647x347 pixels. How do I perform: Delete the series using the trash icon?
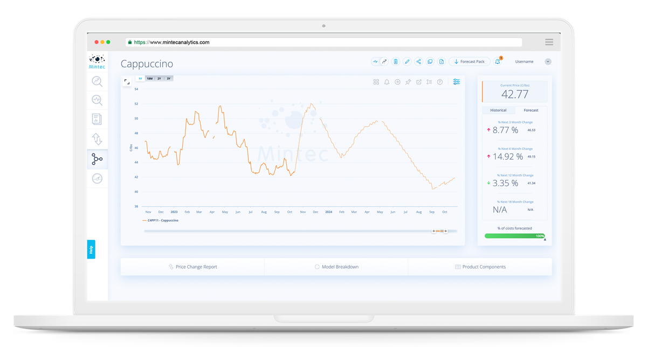(396, 61)
